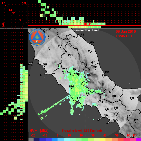Image resolution: width=141 pixels, height=141 pixels.
Task: Click the CH city label
Action: 104,76
